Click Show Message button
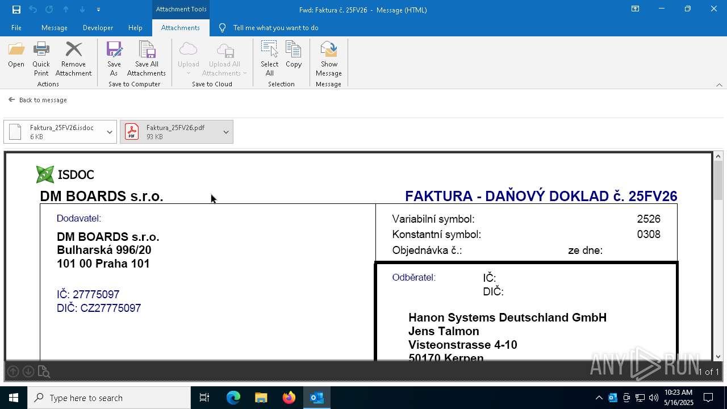727x409 pixels. 329,58
